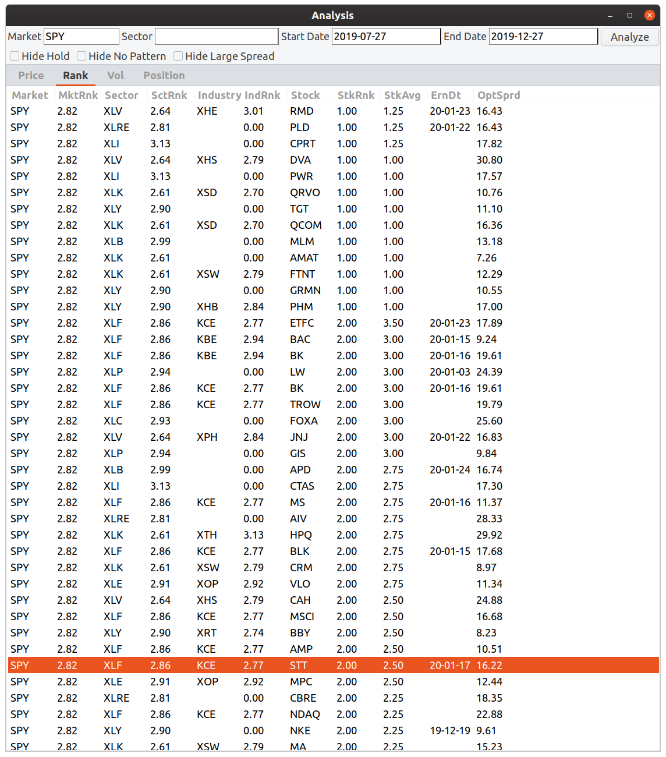Viewport: 666px width, 757px height.
Task: Toggle the Hide No Pattern checkbox
Action: 82,56
